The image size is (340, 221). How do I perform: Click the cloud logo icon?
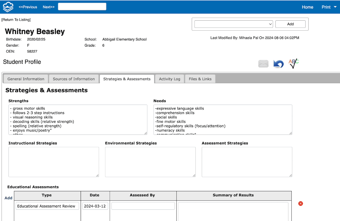click(8, 7)
